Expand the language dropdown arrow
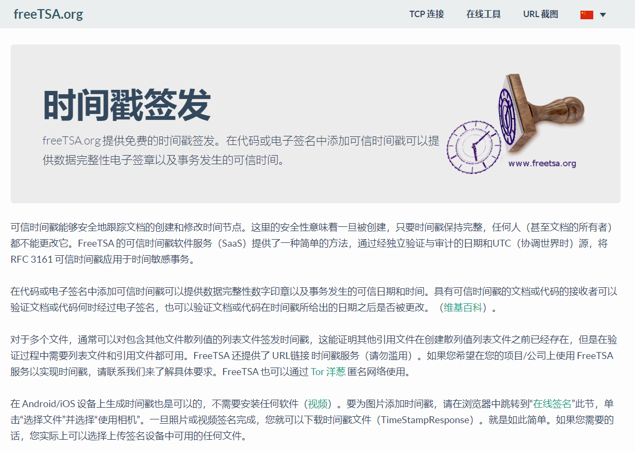The width and height of the screenshot is (635, 451). tap(602, 15)
